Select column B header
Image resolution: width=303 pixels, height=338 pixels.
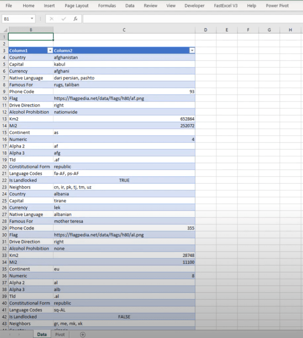pos(31,30)
